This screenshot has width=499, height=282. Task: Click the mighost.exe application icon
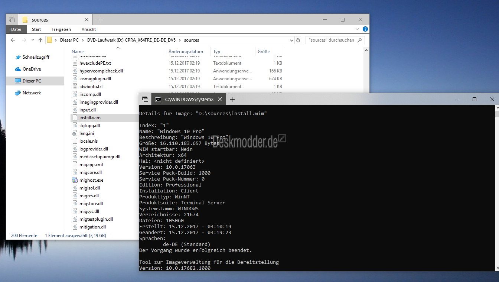click(75, 180)
